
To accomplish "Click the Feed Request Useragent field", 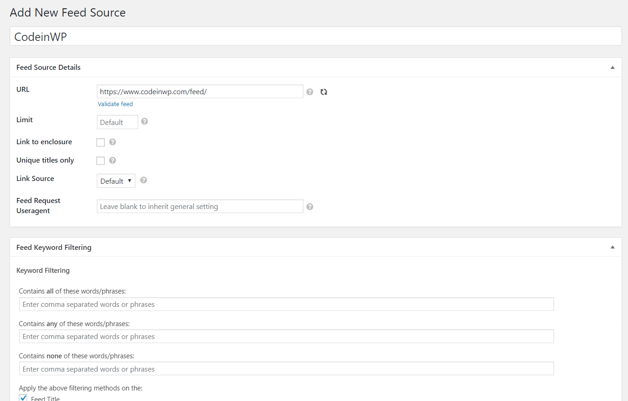I will 200,206.
